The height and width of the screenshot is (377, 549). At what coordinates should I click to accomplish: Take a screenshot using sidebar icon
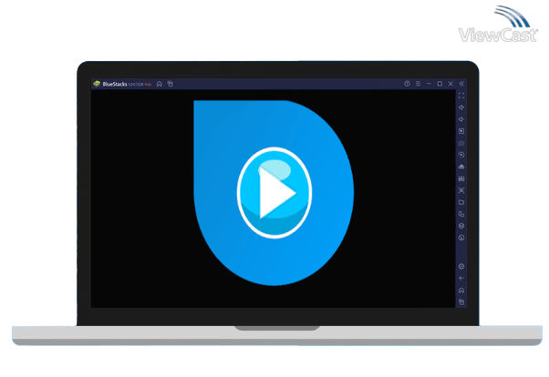(461, 190)
